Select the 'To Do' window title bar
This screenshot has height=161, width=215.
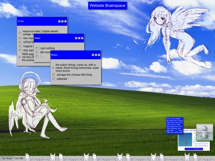(42, 21)
